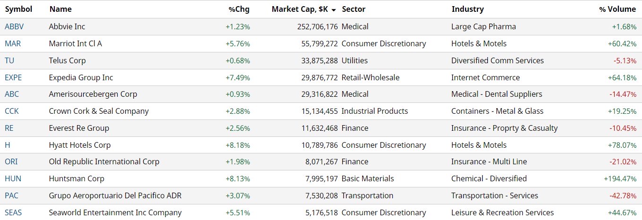Open the CCK symbol link
Image resolution: width=642 pixels, height=220 pixels.
tap(12, 111)
